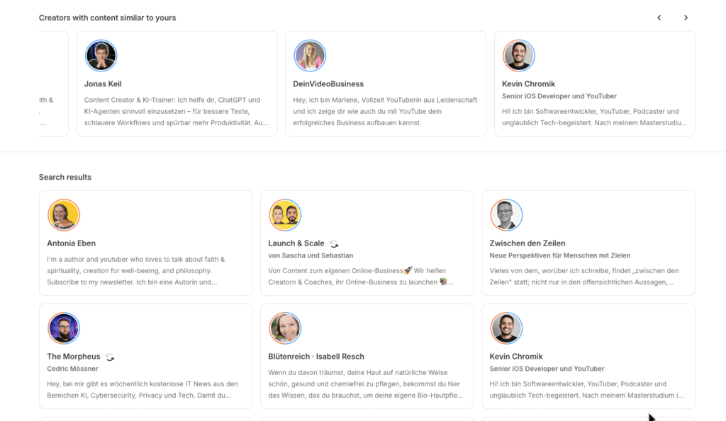Image resolution: width=726 pixels, height=421 pixels.
Task: Click the Blütenreich Isabell Resch avatar
Action: click(x=285, y=328)
